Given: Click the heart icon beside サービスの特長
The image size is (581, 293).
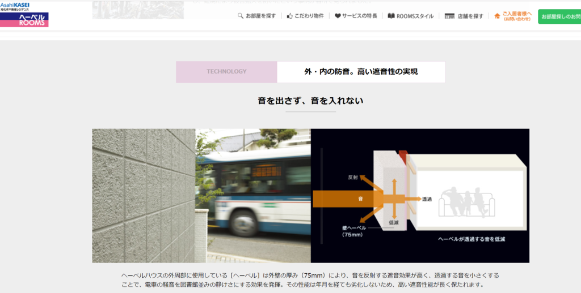Looking at the screenshot, I should [338, 16].
